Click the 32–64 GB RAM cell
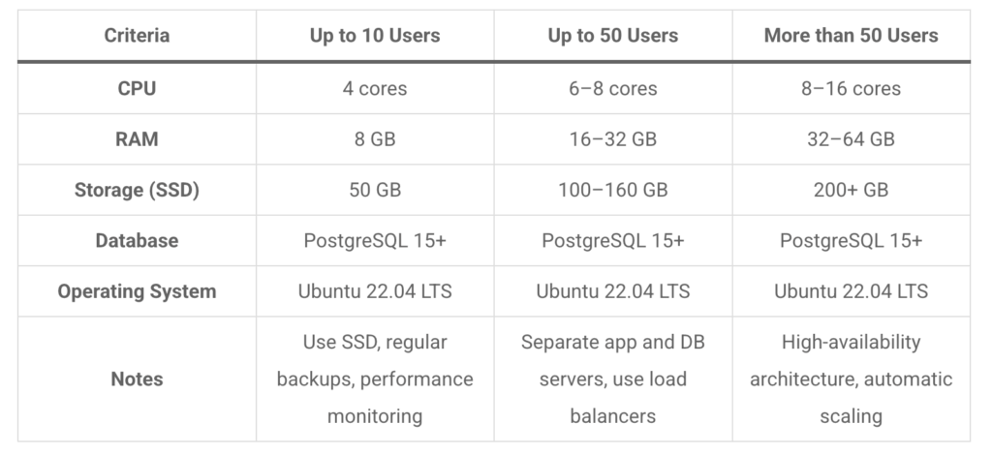 click(x=851, y=139)
